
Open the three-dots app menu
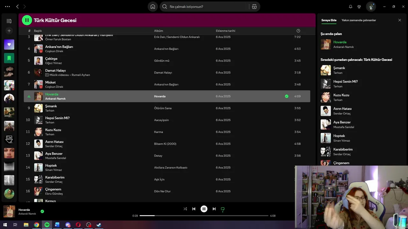[7, 6]
